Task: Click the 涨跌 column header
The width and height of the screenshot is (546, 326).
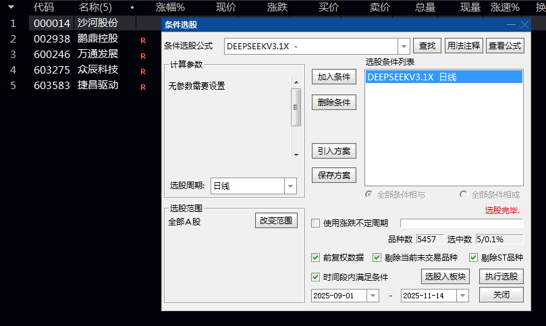Action: 277,7
